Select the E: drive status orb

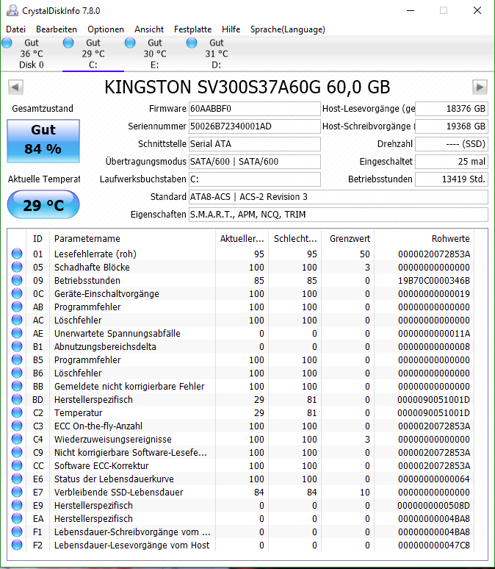click(130, 43)
